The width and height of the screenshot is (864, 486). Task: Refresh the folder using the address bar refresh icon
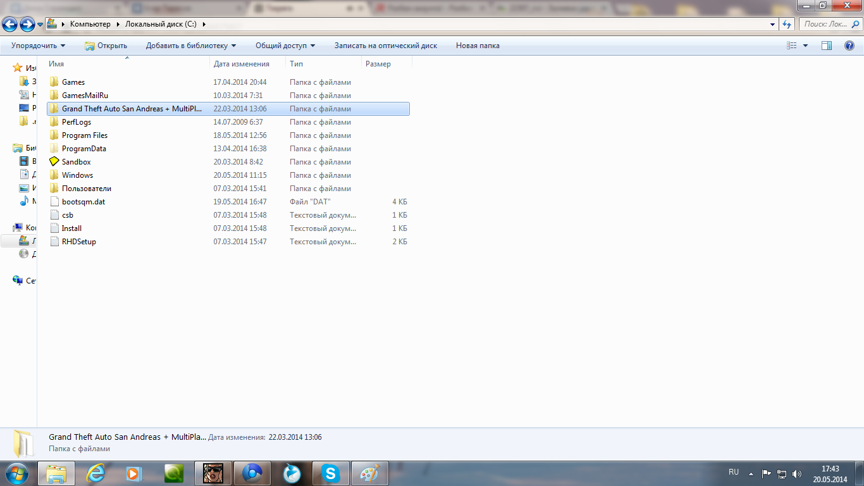[x=787, y=24]
